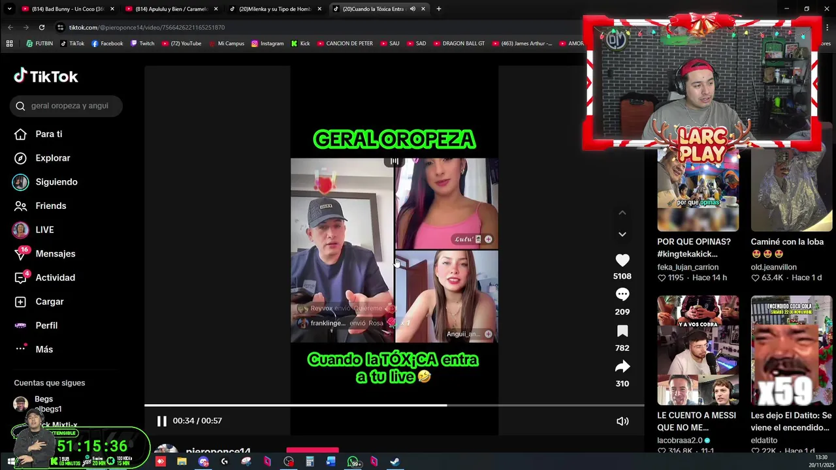Click the 'POR QUE OPINAS? #kingtekakick' title

694,247
